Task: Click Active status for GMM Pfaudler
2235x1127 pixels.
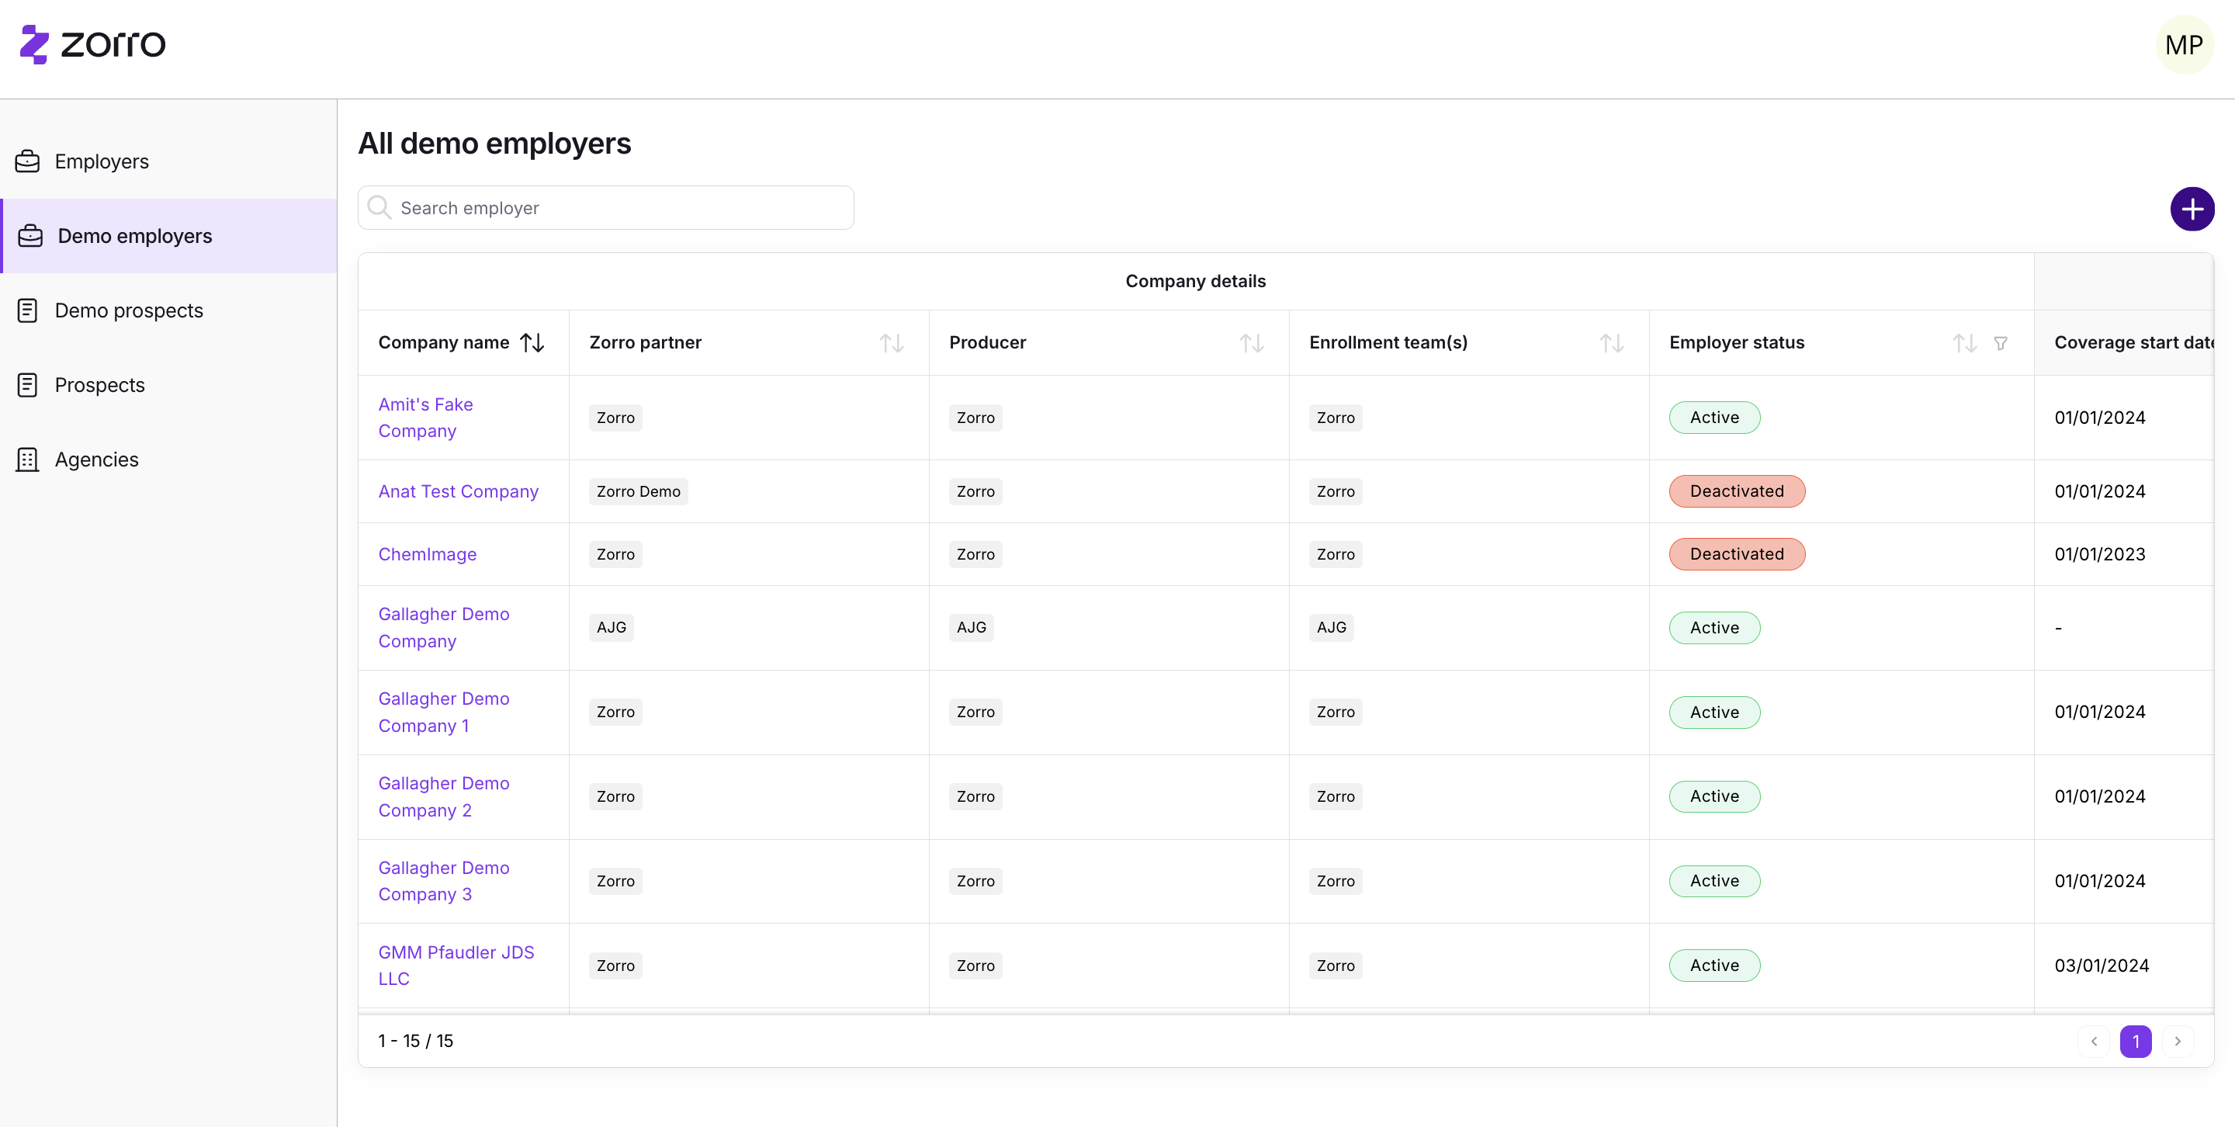Action: (x=1714, y=966)
